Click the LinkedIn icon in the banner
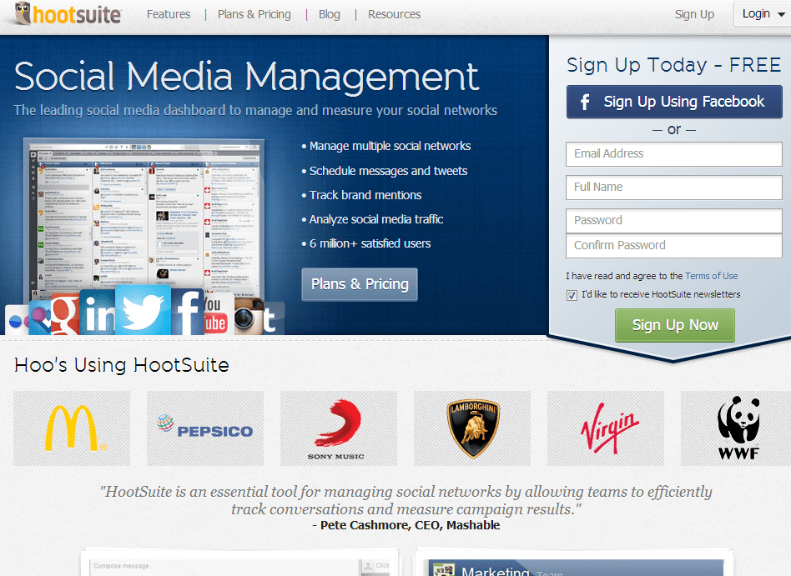The width and height of the screenshot is (791, 576). coord(98,313)
